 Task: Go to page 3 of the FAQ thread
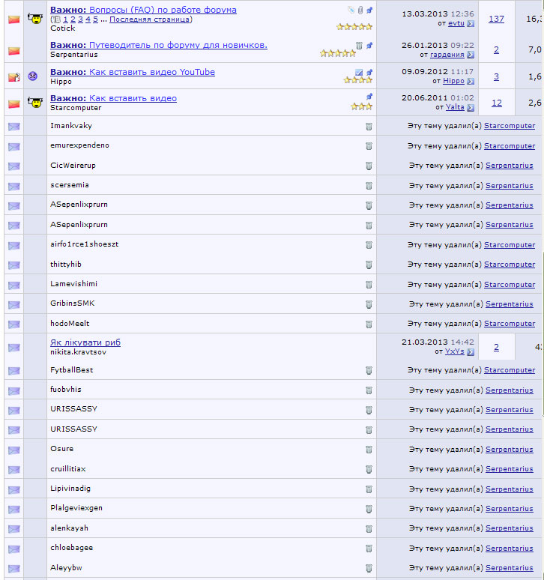tap(79, 19)
